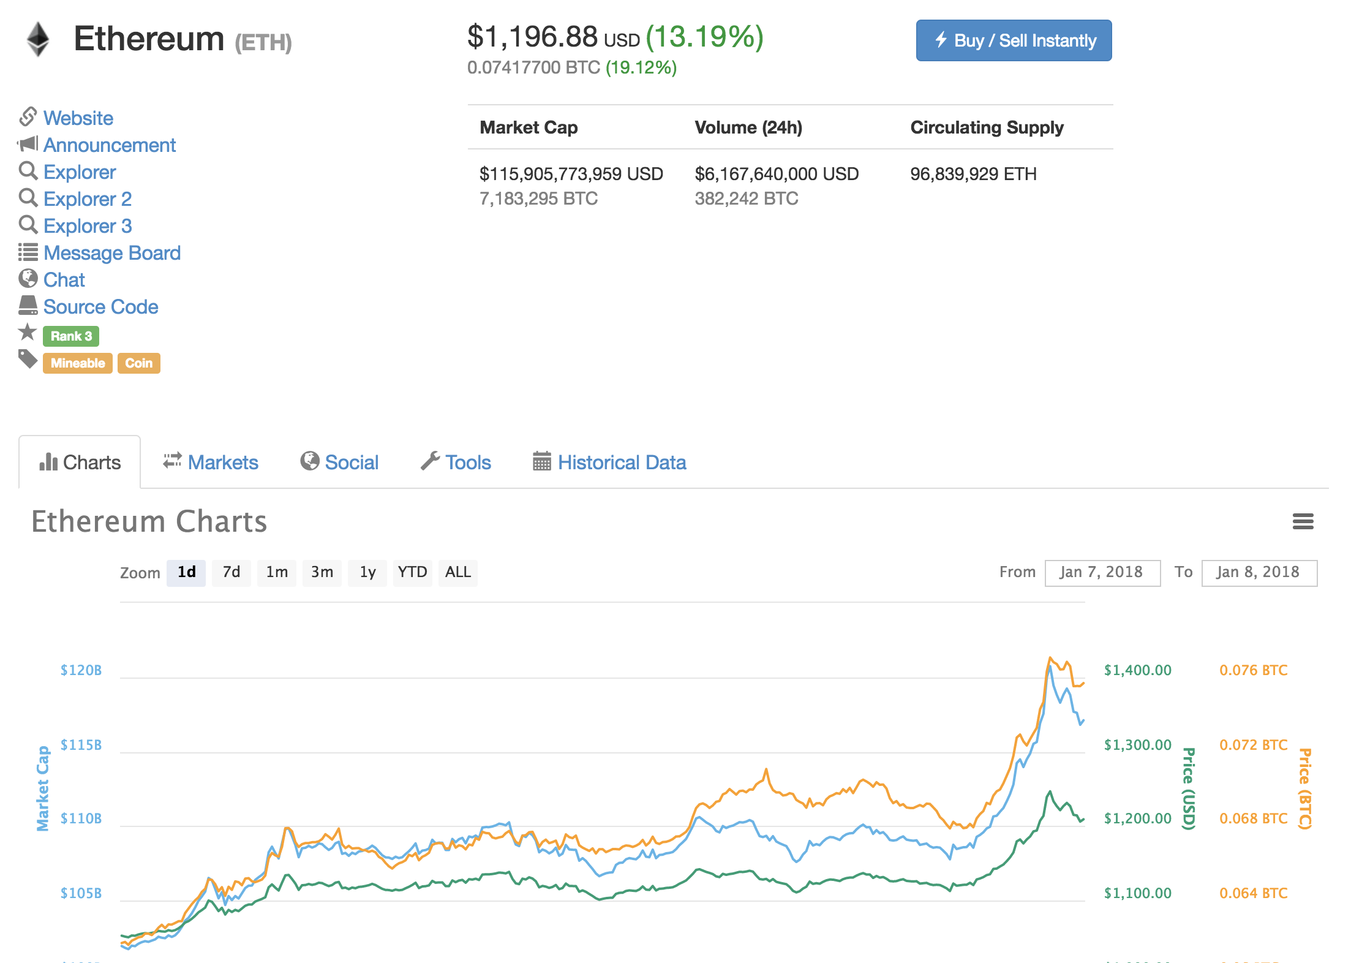The image size is (1351, 963).
Task: Click the magnifier icon beside Explorer 2
Action: point(28,198)
